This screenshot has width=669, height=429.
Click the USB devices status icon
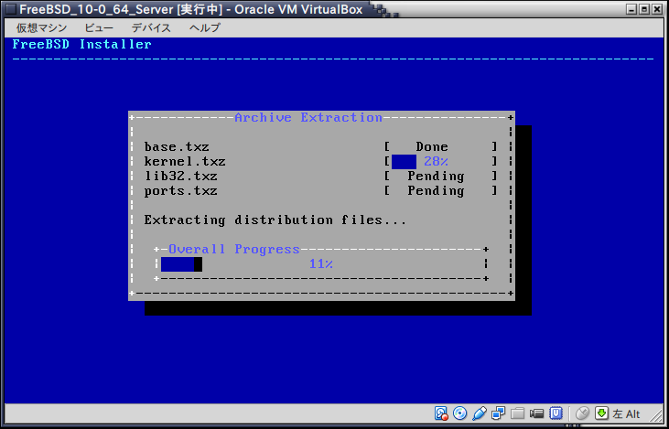480,413
